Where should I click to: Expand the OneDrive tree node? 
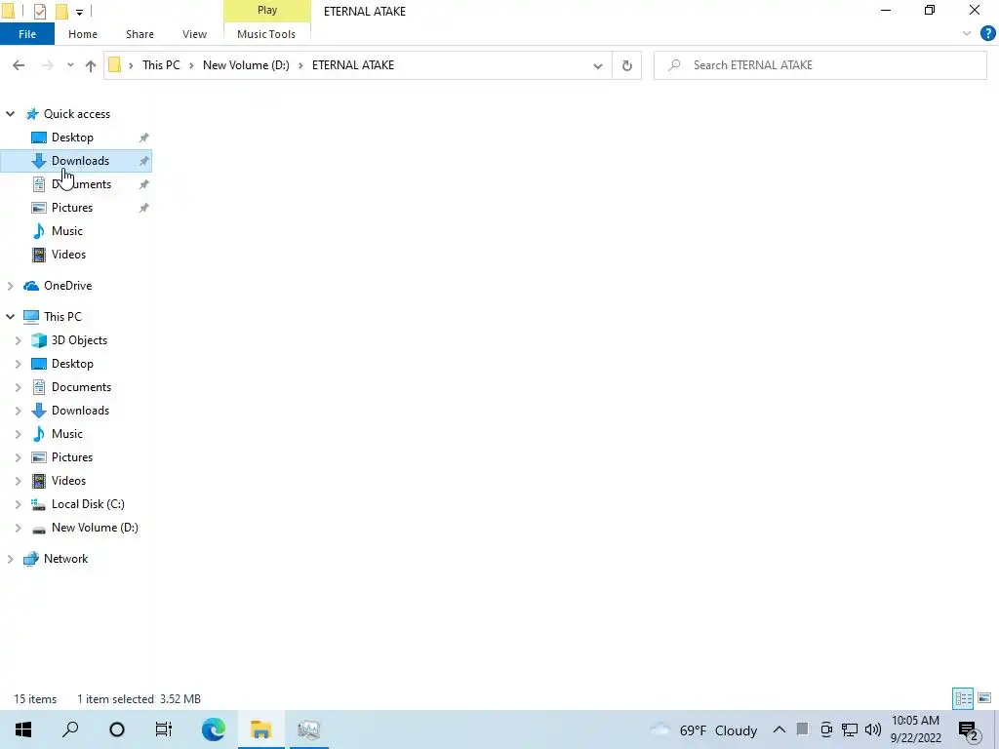tap(10, 286)
